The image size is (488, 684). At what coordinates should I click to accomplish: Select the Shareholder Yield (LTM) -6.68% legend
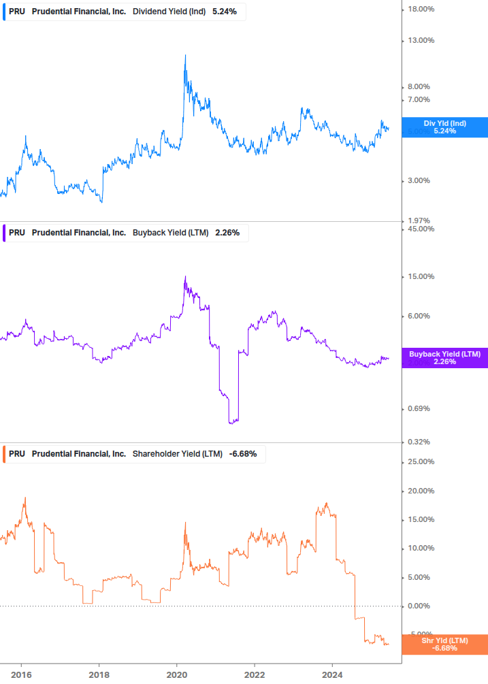click(x=134, y=454)
